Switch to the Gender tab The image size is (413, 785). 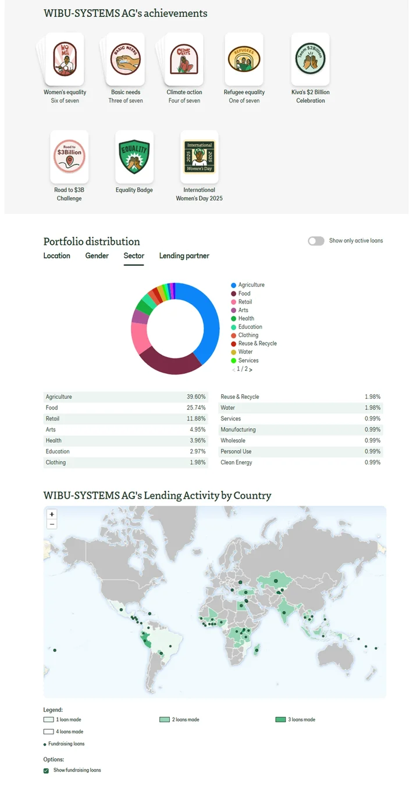97,256
